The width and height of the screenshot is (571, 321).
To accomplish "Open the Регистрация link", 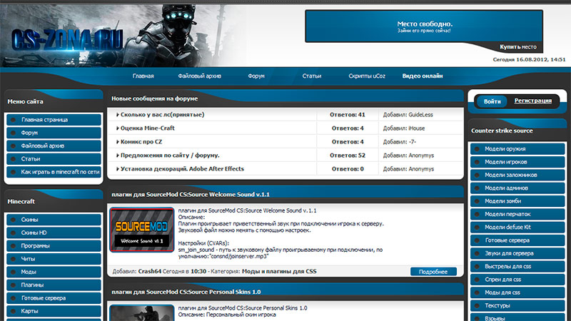I will click(532, 101).
